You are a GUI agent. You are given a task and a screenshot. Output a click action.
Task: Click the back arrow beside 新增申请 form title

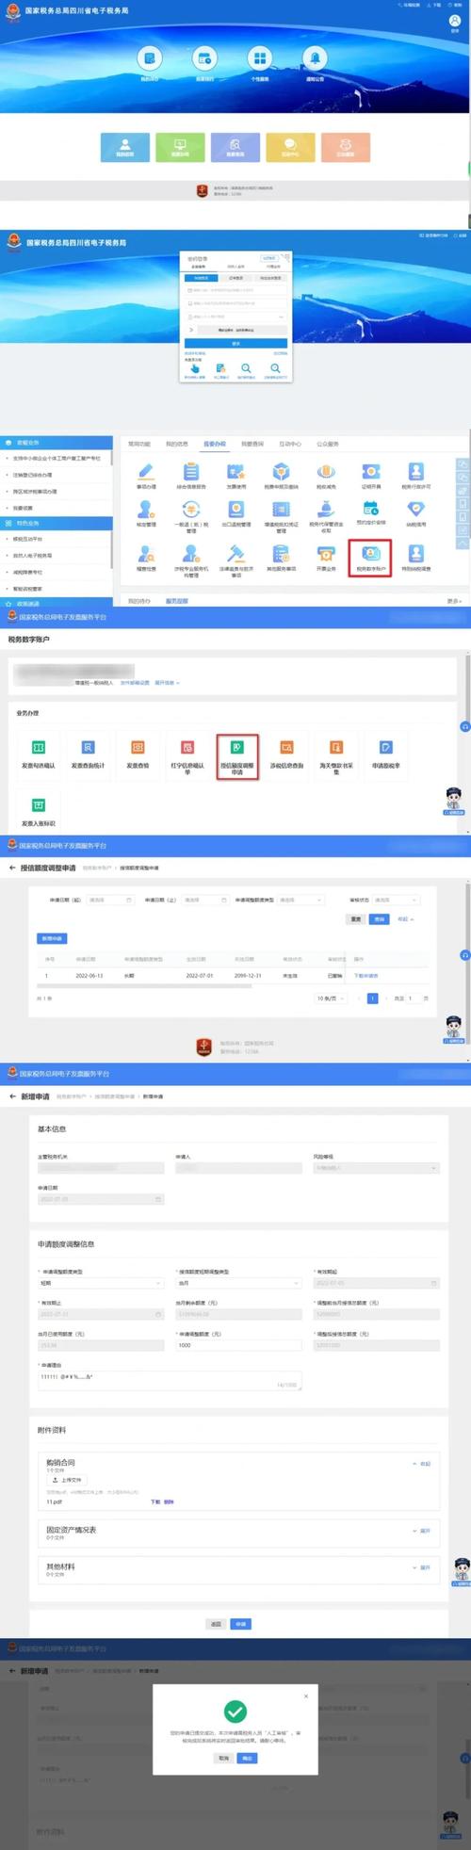(12, 1096)
